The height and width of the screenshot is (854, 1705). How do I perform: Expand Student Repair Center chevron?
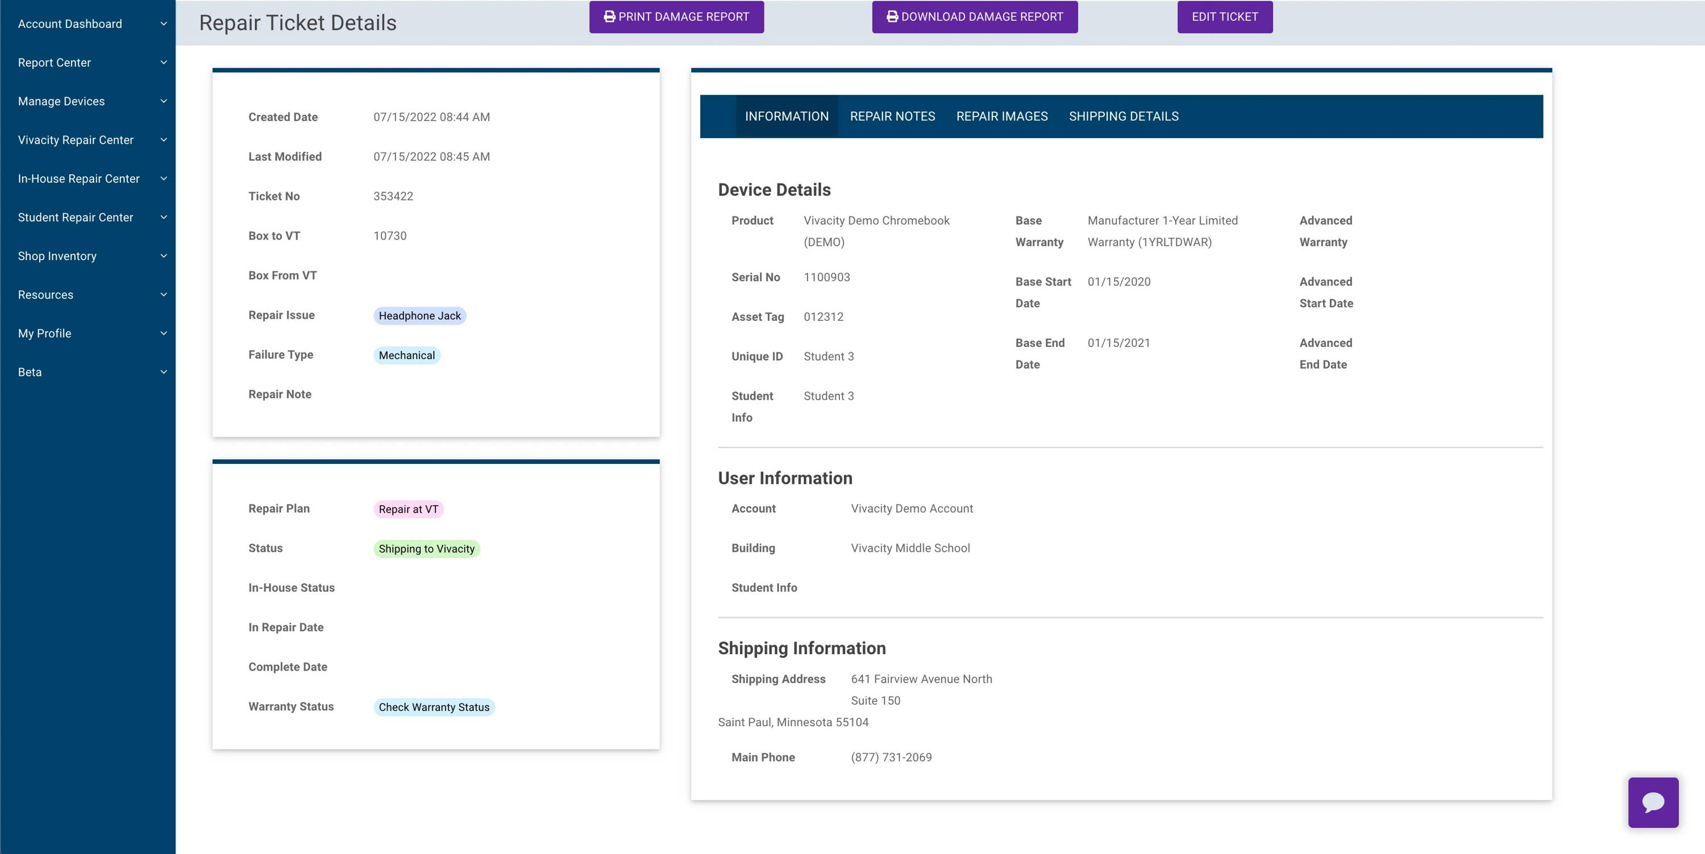pos(164,217)
